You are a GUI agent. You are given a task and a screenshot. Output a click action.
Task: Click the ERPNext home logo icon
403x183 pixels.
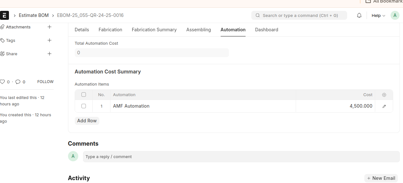click(4, 15)
